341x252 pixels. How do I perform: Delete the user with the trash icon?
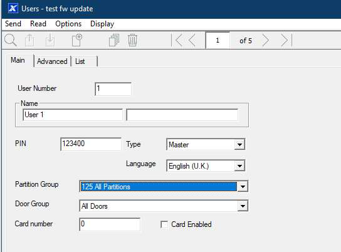click(x=132, y=40)
